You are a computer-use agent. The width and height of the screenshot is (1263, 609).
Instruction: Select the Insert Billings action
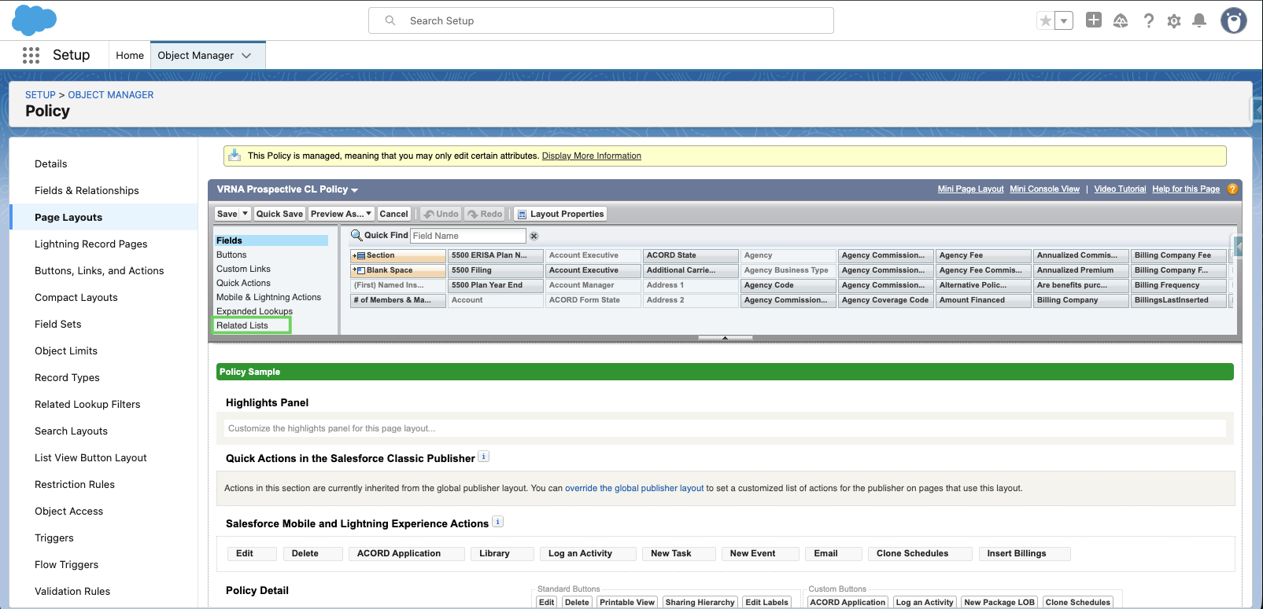(x=1025, y=554)
